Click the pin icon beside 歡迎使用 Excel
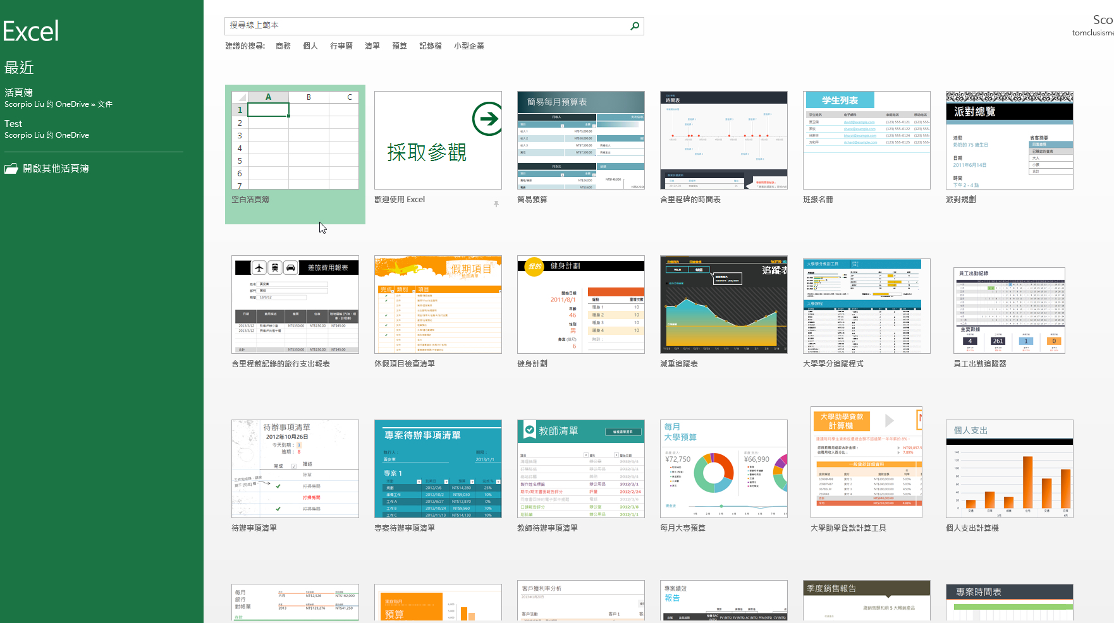1114x623 pixels. 496,203
